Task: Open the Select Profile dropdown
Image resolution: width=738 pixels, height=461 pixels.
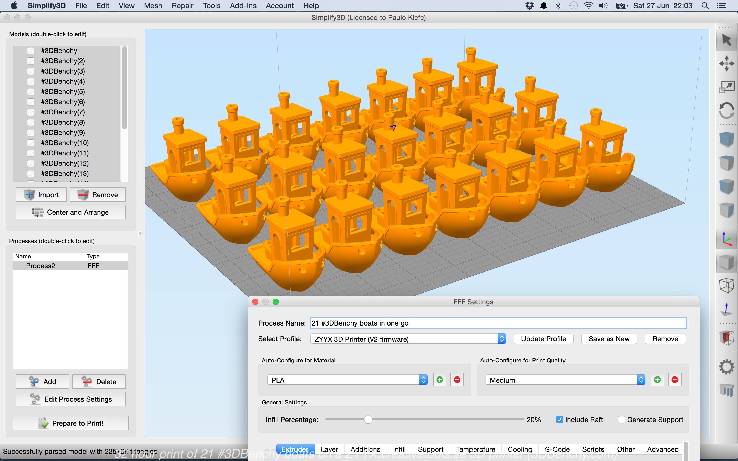Action: pyautogui.click(x=408, y=339)
